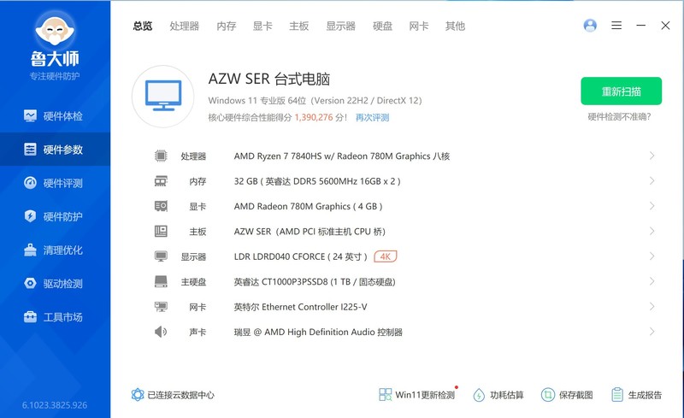Click 保存截图 to save screenshot

(x=567, y=395)
